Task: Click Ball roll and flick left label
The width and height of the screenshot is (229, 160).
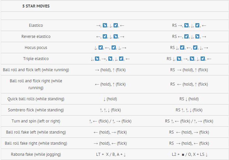Action: (x=36, y=70)
